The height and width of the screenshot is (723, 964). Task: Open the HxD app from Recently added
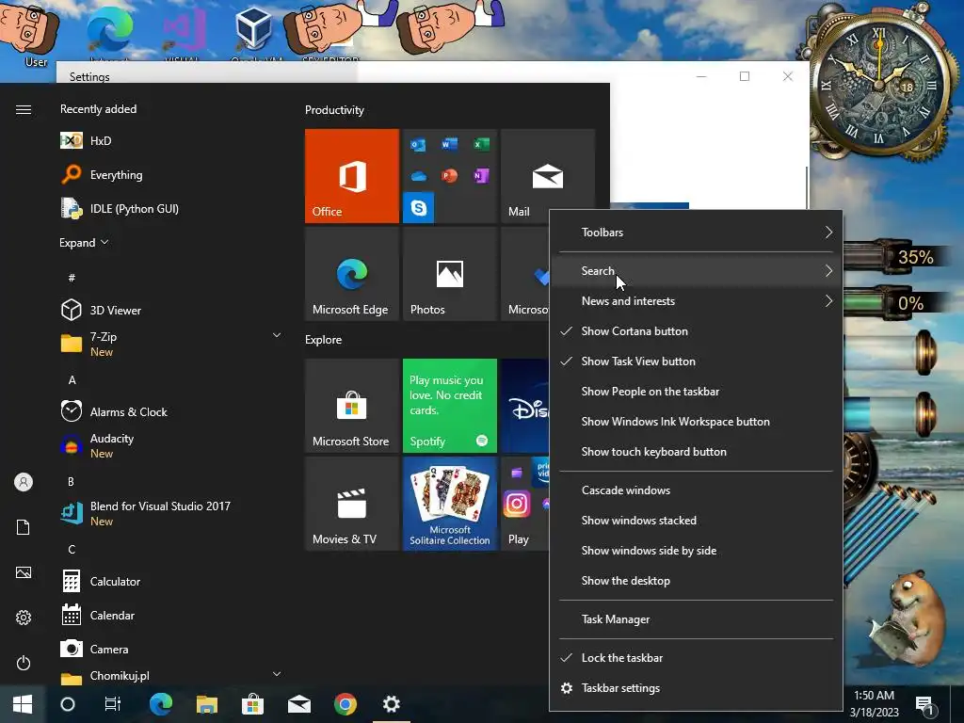tap(171, 141)
